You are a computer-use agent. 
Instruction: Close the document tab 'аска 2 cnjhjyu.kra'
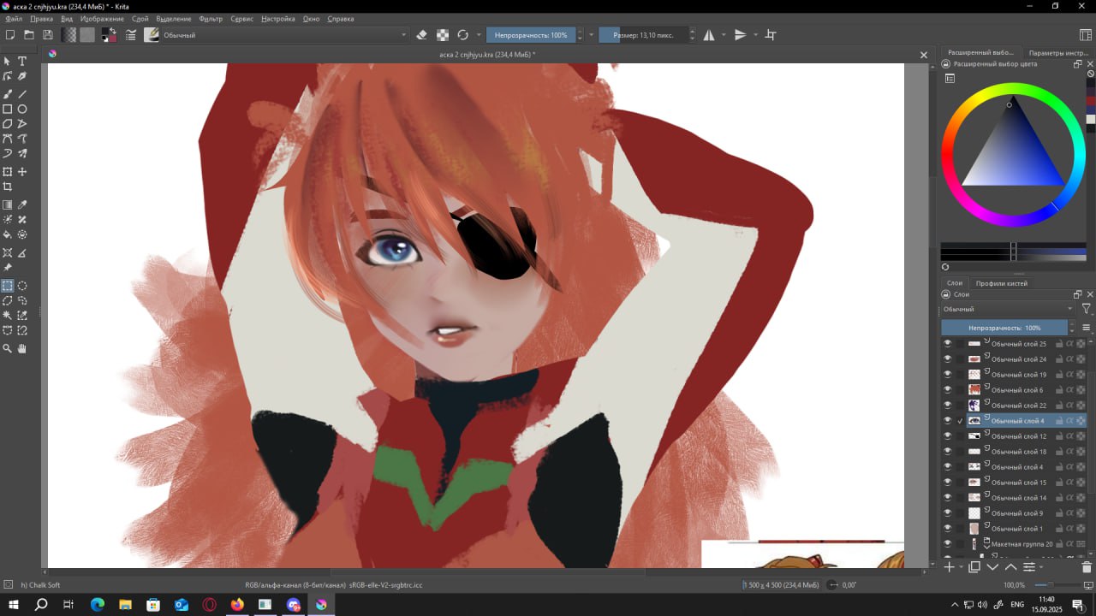tap(923, 55)
